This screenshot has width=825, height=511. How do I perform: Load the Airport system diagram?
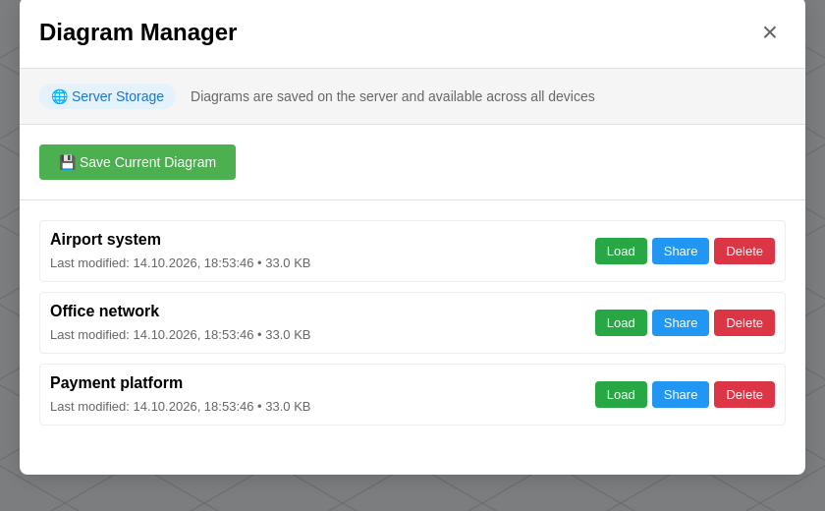click(x=621, y=251)
